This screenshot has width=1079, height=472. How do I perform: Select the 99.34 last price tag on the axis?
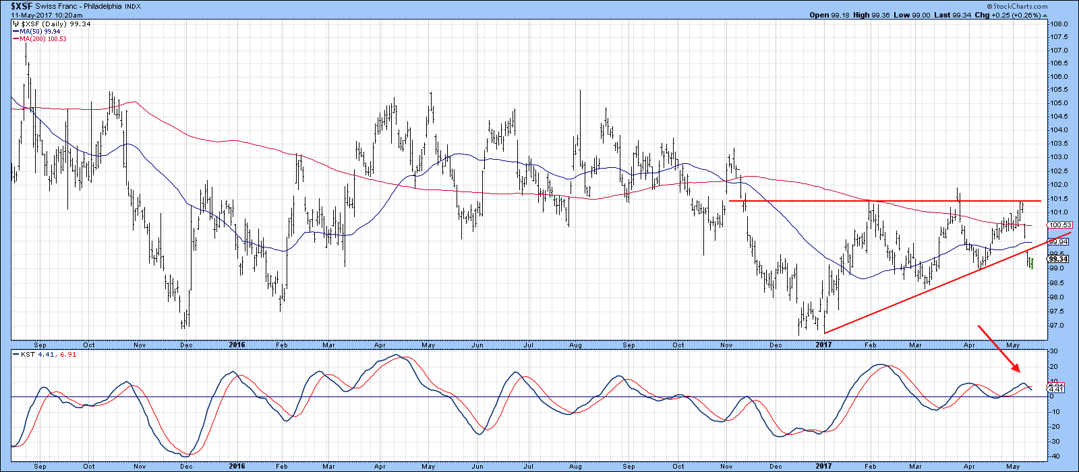coord(1057,259)
